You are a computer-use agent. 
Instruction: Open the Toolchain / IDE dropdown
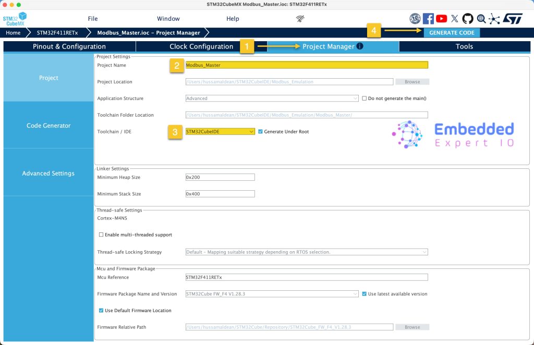pos(220,132)
